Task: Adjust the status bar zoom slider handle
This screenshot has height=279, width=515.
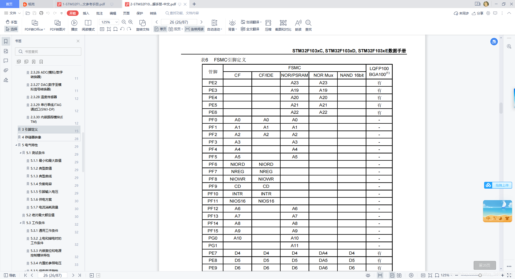Action: pyautogui.click(x=480, y=275)
